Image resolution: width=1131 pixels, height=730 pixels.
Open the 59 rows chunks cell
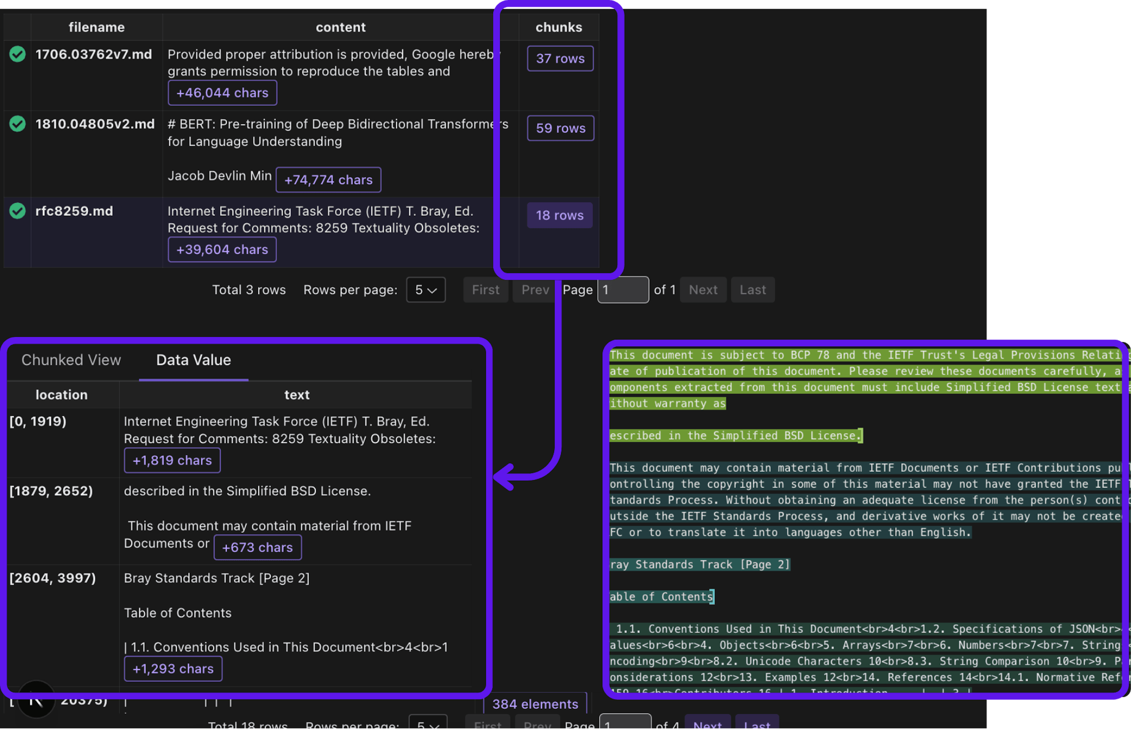(560, 128)
